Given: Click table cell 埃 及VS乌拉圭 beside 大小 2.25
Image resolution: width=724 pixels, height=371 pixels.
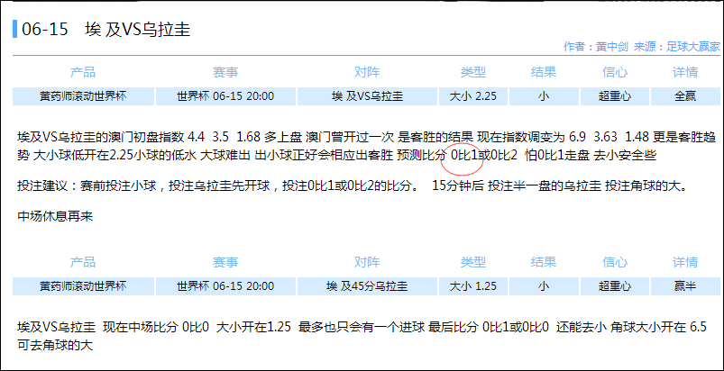Looking at the screenshot, I should pos(367,96).
